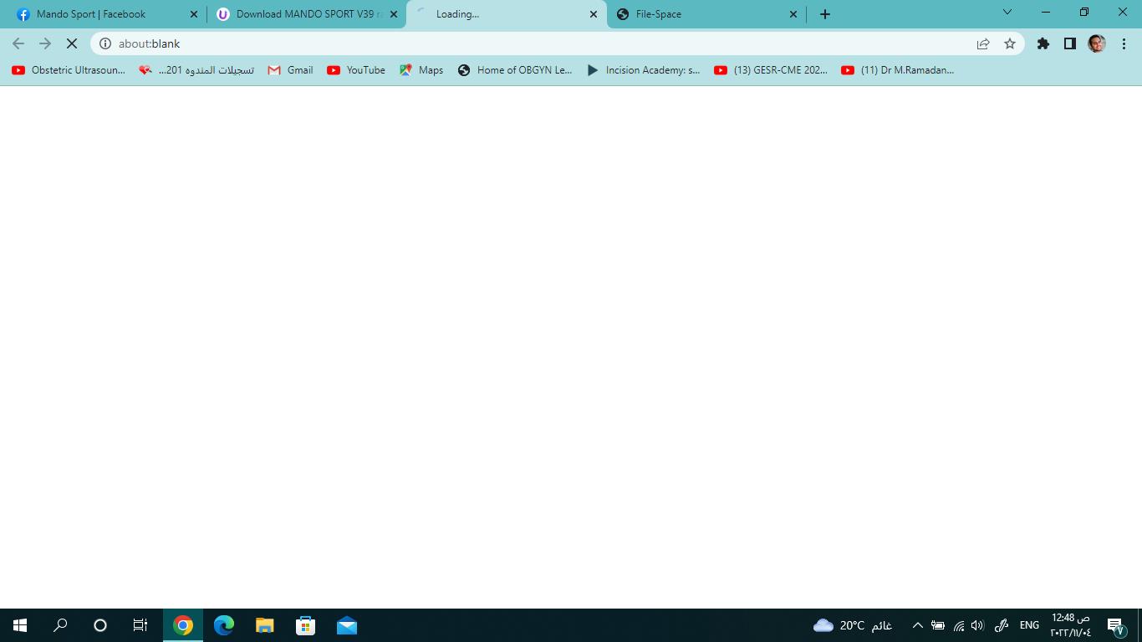
Task: Click the address bar showing about:blank
Action: tap(535, 43)
